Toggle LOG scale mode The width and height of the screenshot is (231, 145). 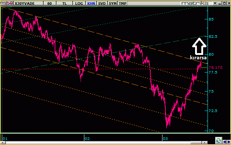(x=79, y=3)
